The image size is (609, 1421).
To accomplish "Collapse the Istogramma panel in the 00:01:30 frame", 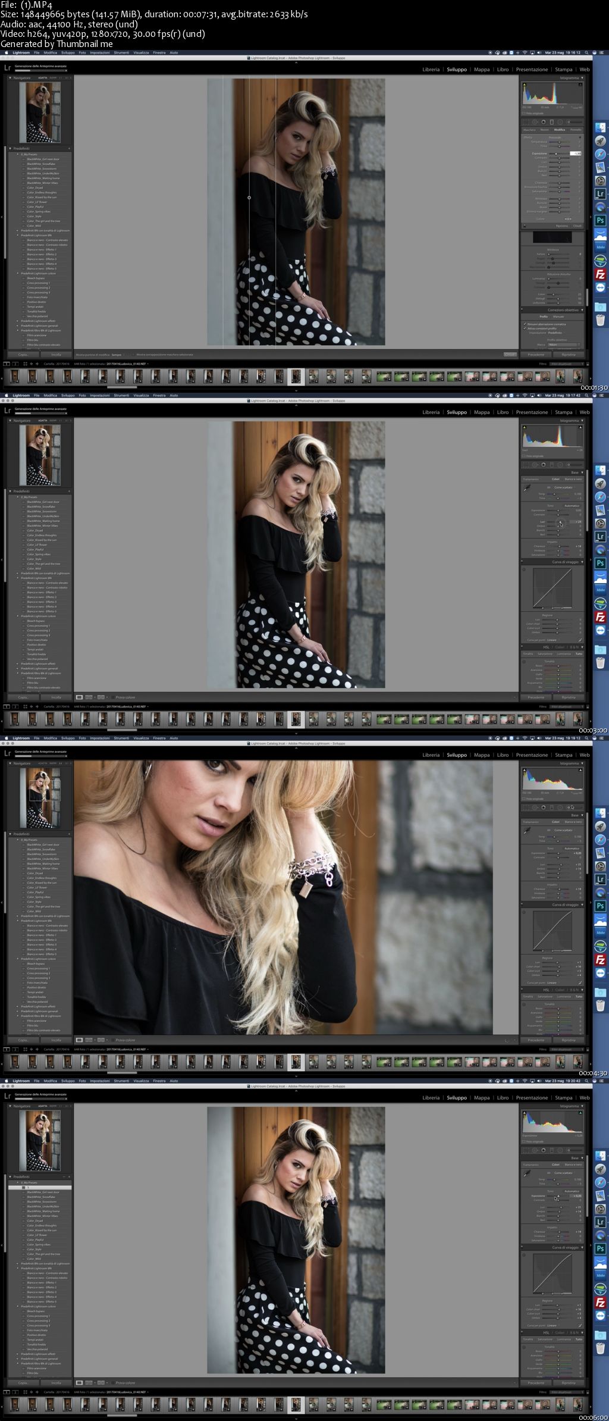I will click(582, 78).
